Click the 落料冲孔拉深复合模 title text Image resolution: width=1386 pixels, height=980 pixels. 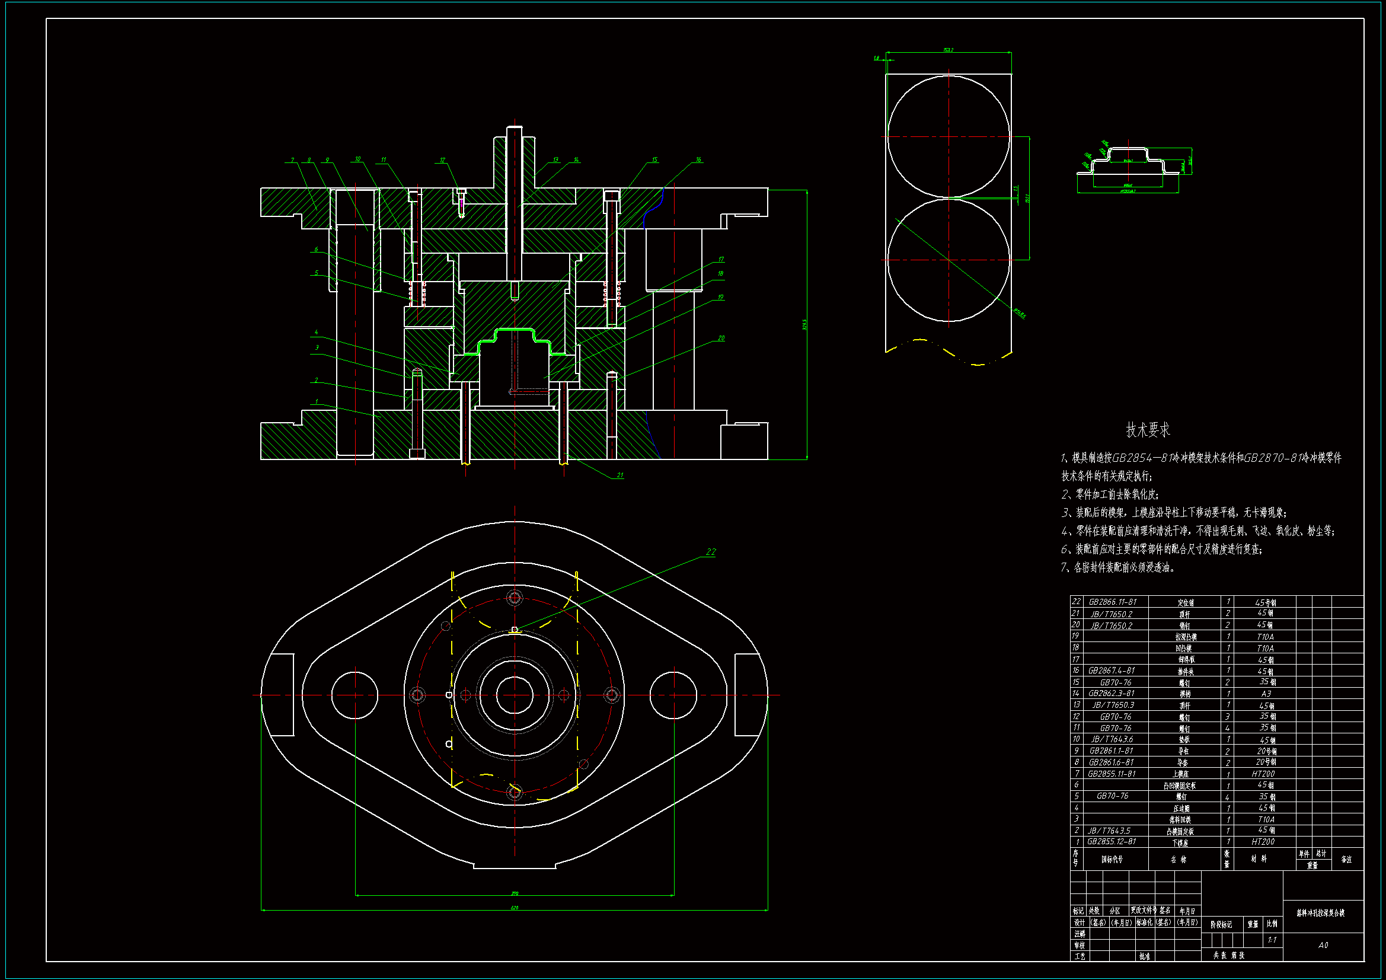click(x=1320, y=913)
